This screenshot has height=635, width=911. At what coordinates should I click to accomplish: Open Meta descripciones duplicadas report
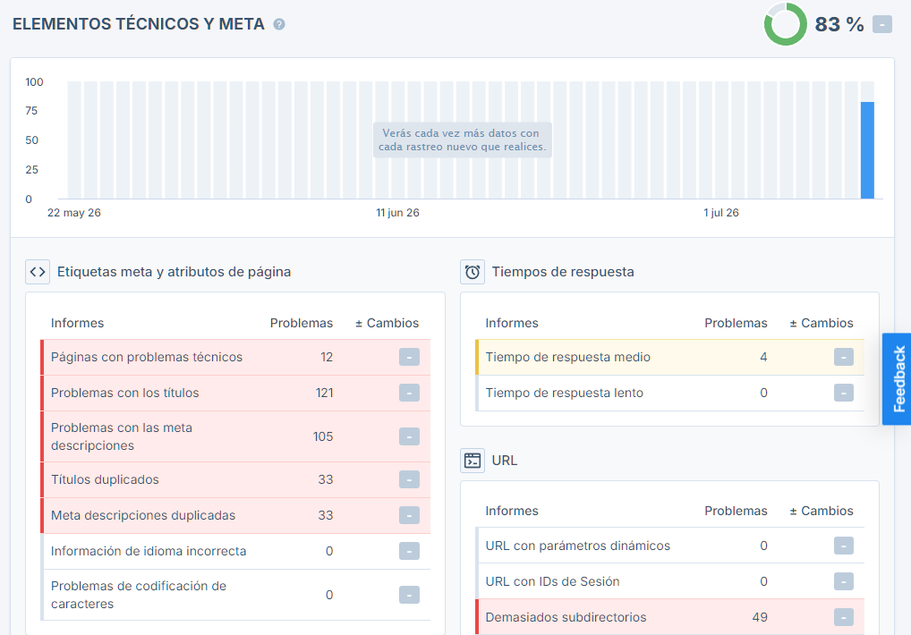235,515
